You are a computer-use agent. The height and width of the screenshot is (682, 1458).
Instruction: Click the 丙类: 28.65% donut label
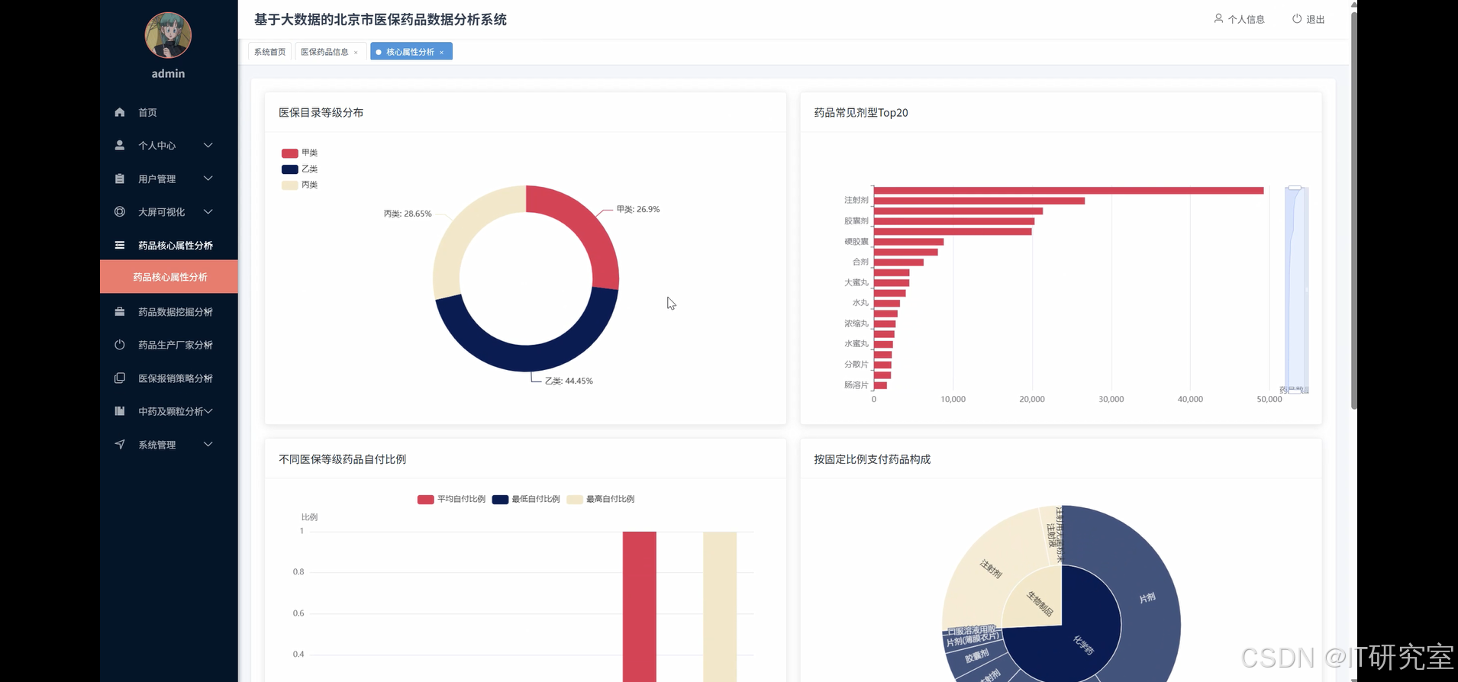[x=408, y=214]
